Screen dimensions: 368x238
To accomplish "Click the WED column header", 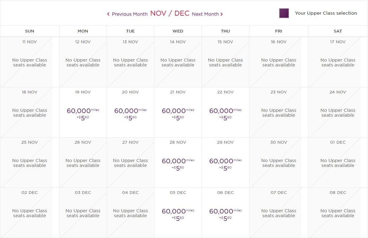I will (178, 31).
